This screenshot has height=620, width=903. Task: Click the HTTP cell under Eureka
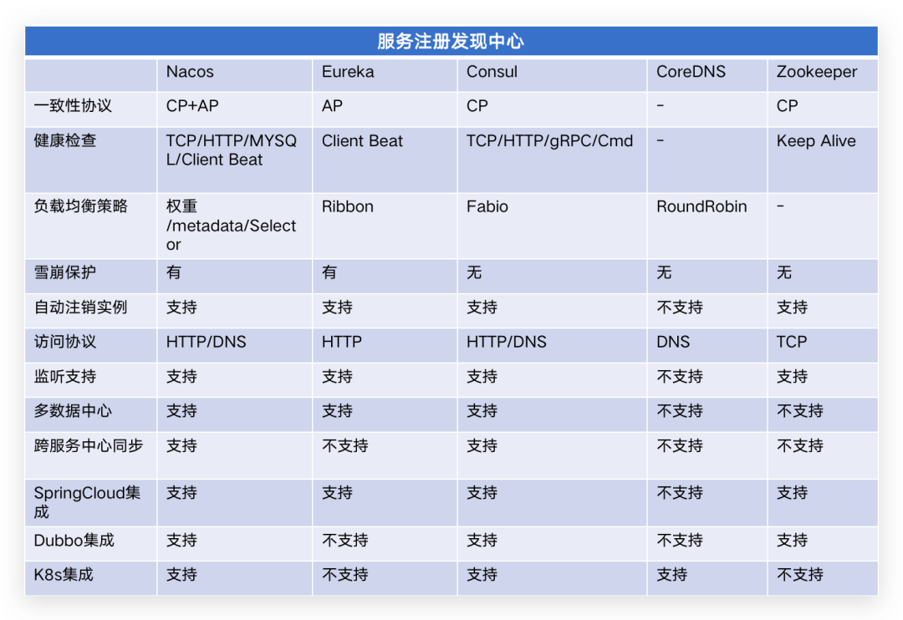(x=341, y=342)
